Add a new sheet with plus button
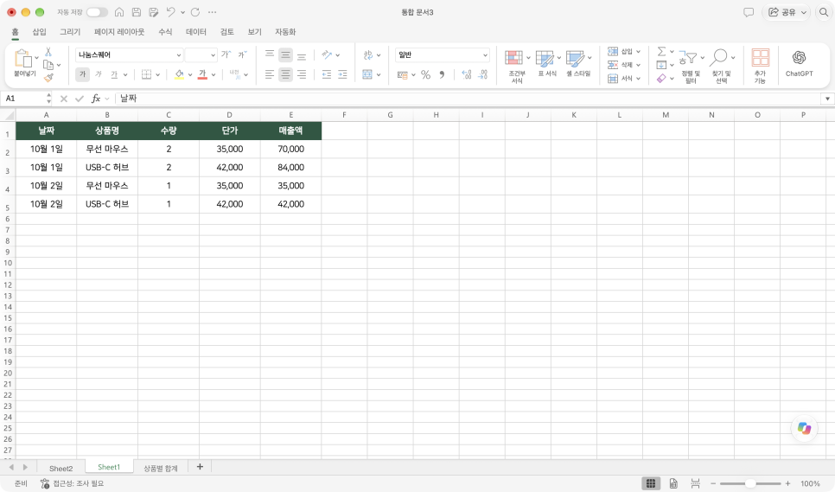Image resolution: width=835 pixels, height=492 pixels. 200,467
